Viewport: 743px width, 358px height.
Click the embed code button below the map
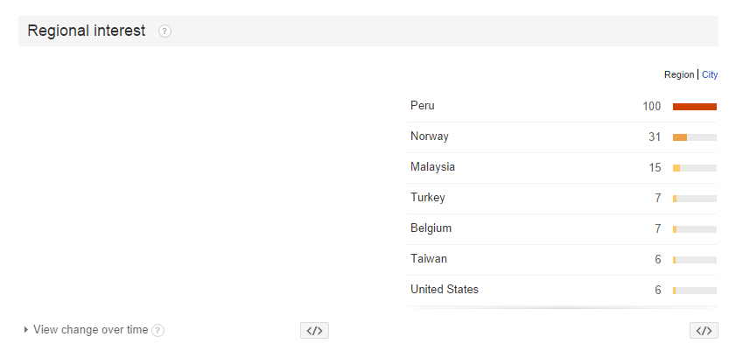point(314,331)
